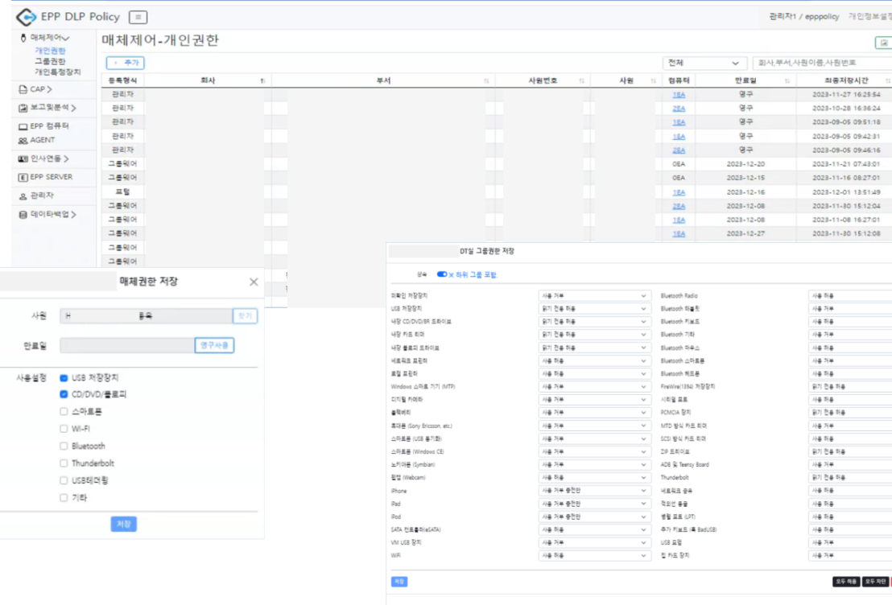
Task: Open EPP SERVER from the sidebar icon
Action: (x=23, y=178)
